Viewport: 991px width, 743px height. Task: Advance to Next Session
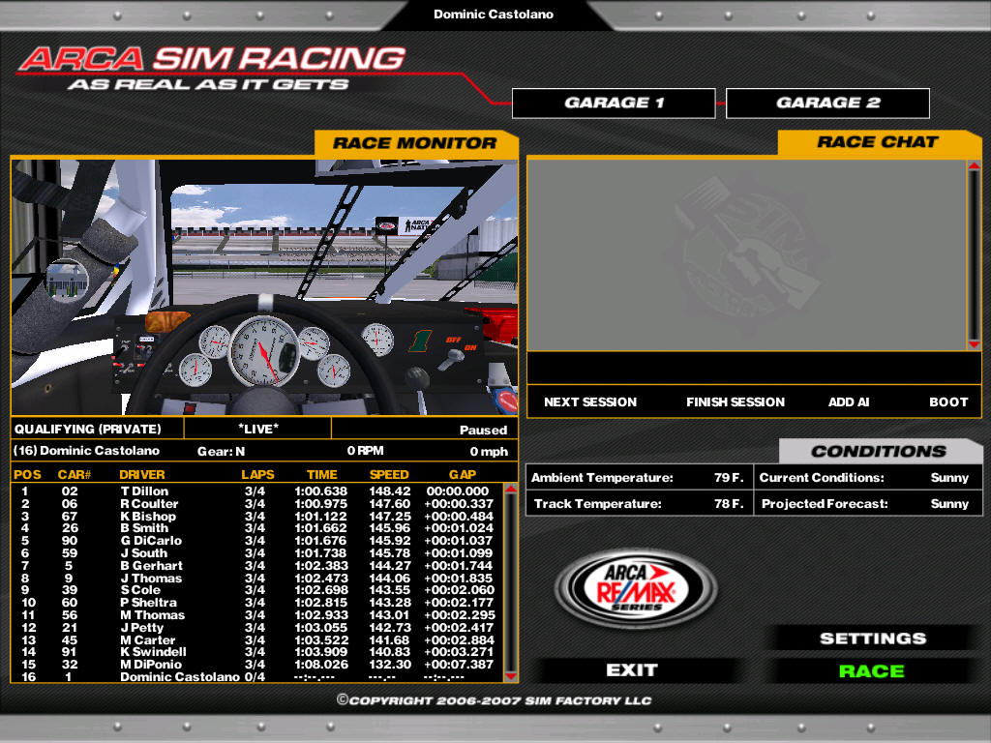point(590,401)
